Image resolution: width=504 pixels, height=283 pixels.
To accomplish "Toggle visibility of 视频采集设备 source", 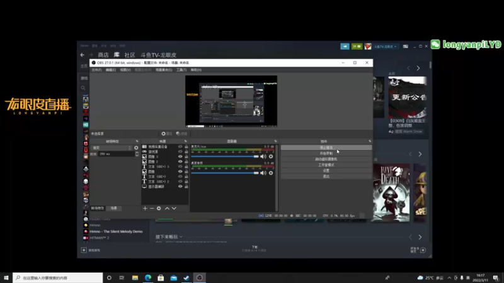I will (180, 147).
